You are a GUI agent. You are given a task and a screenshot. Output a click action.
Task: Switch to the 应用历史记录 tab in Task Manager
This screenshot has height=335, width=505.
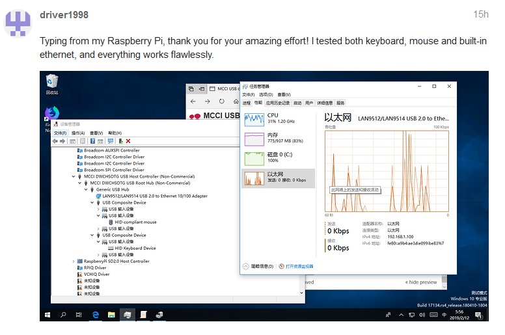point(278,103)
